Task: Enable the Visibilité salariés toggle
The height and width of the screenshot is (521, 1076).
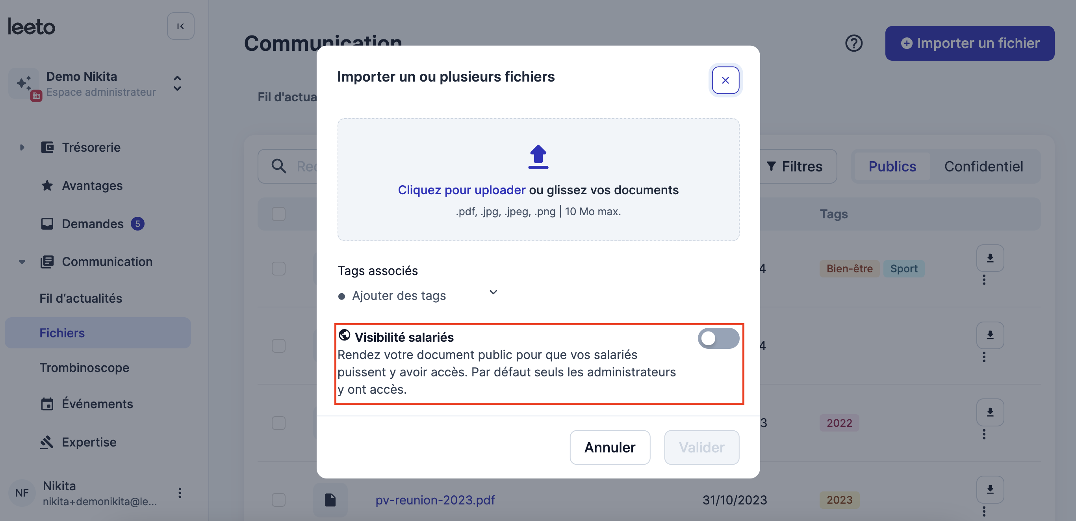Action: [718, 338]
